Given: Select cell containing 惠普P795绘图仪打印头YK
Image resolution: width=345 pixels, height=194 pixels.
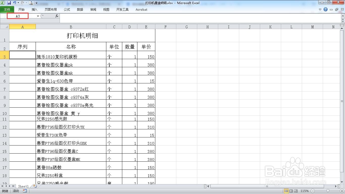Looking at the screenshot, I should 71,125.
